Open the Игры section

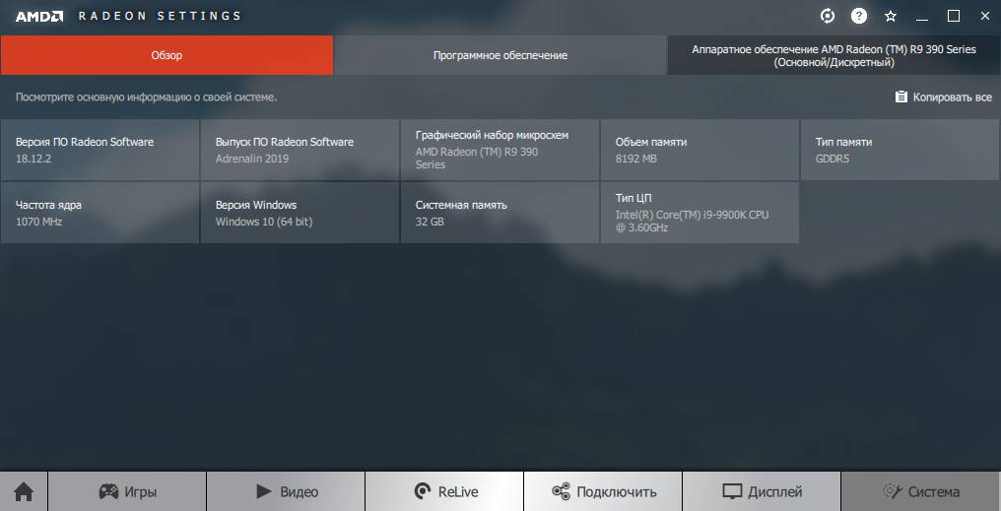click(127, 492)
